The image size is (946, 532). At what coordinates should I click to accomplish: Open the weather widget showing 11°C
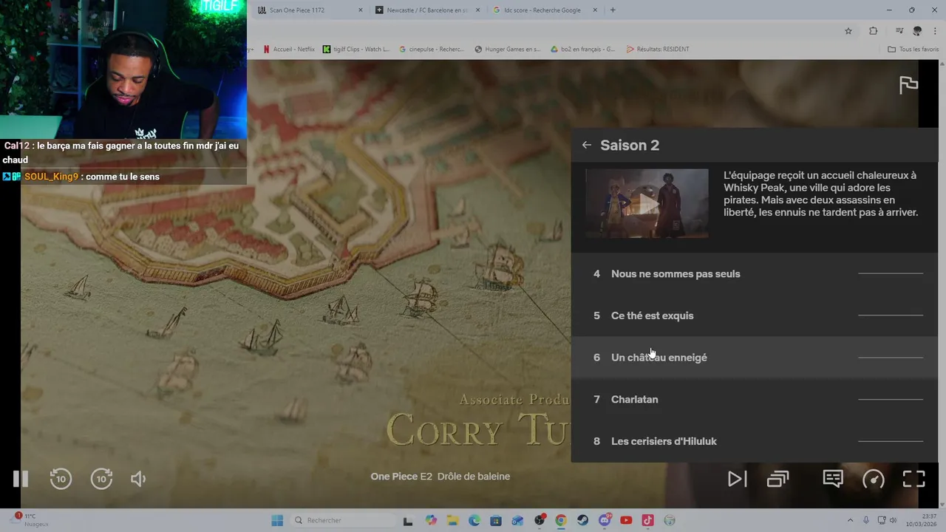tap(30, 520)
